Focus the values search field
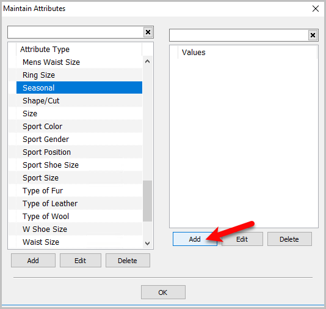Image resolution: width=326 pixels, height=309 pixels. click(x=239, y=35)
